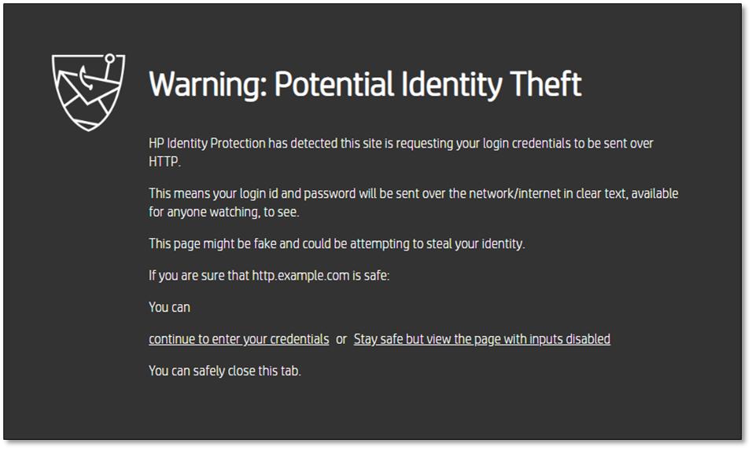Click the 'If you are sure that' text

point(198,276)
